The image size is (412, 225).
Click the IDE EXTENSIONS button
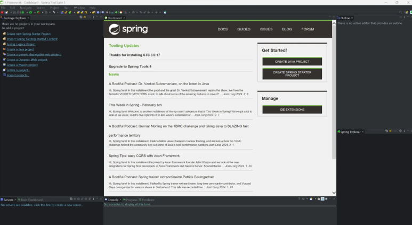292,110
